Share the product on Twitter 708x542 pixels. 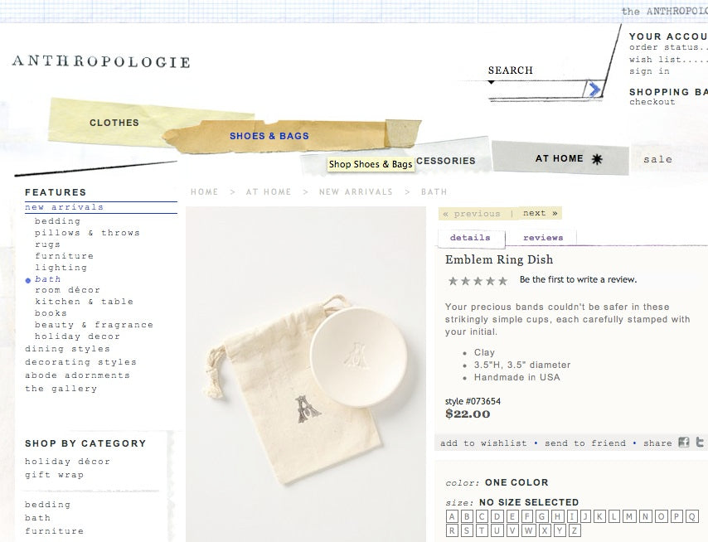click(x=700, y=443)
